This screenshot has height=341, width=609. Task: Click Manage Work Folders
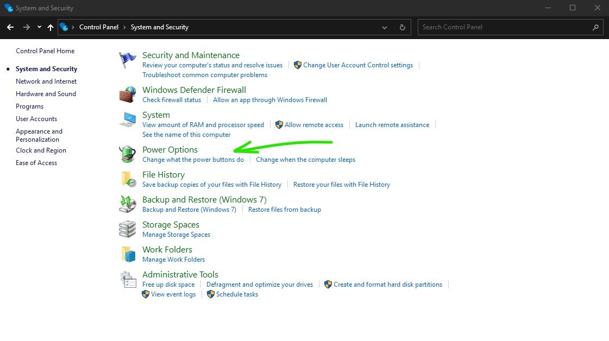[x=174, y=260]
